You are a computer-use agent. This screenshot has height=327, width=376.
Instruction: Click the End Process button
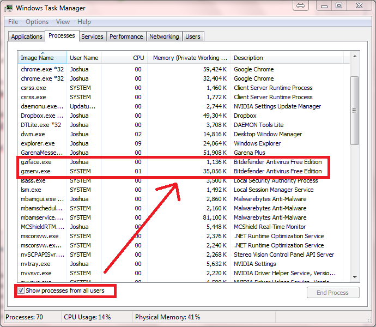333,293
